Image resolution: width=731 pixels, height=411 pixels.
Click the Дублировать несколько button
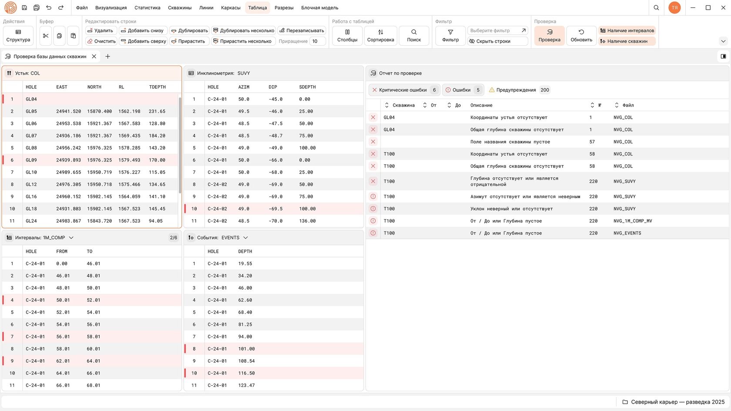click(244, 30)
